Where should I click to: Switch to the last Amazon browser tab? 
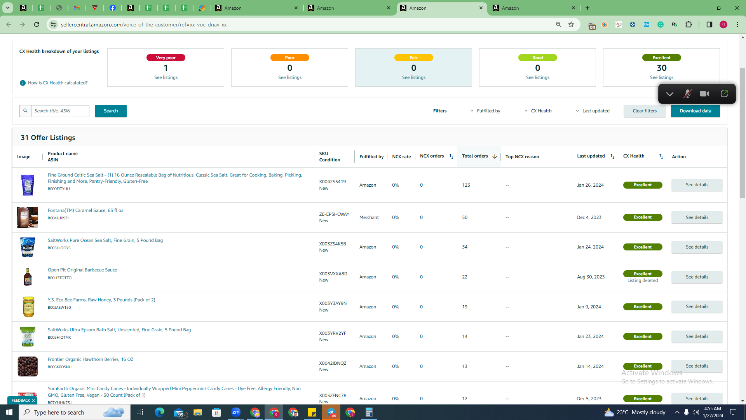534,8
